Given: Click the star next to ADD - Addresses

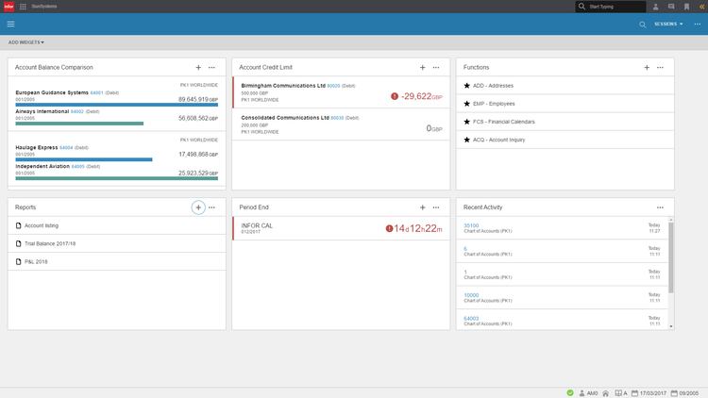Looking at the screenshot, I should [467, 85].
